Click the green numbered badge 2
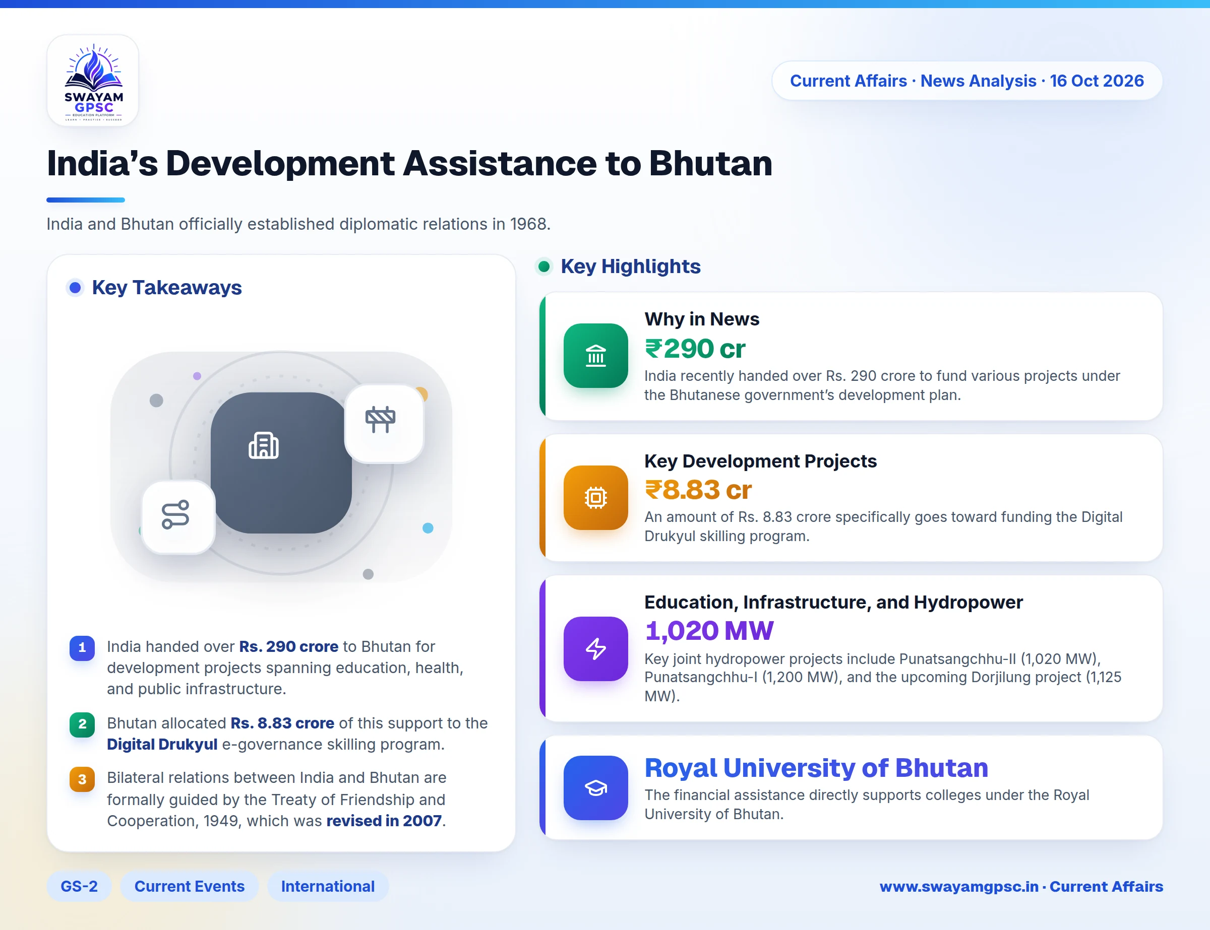This screenshot has width=1210, height=930. pos(82,724)
